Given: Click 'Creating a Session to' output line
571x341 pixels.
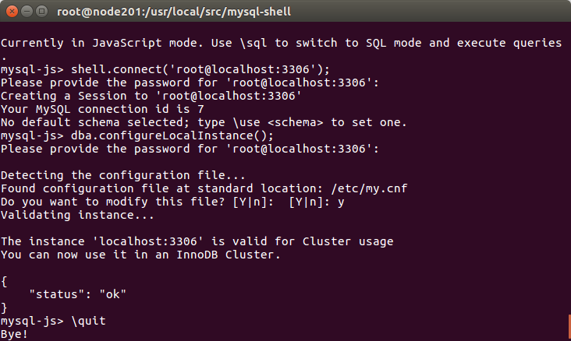Looking at the screenshot, I should [x=151, y=96].
